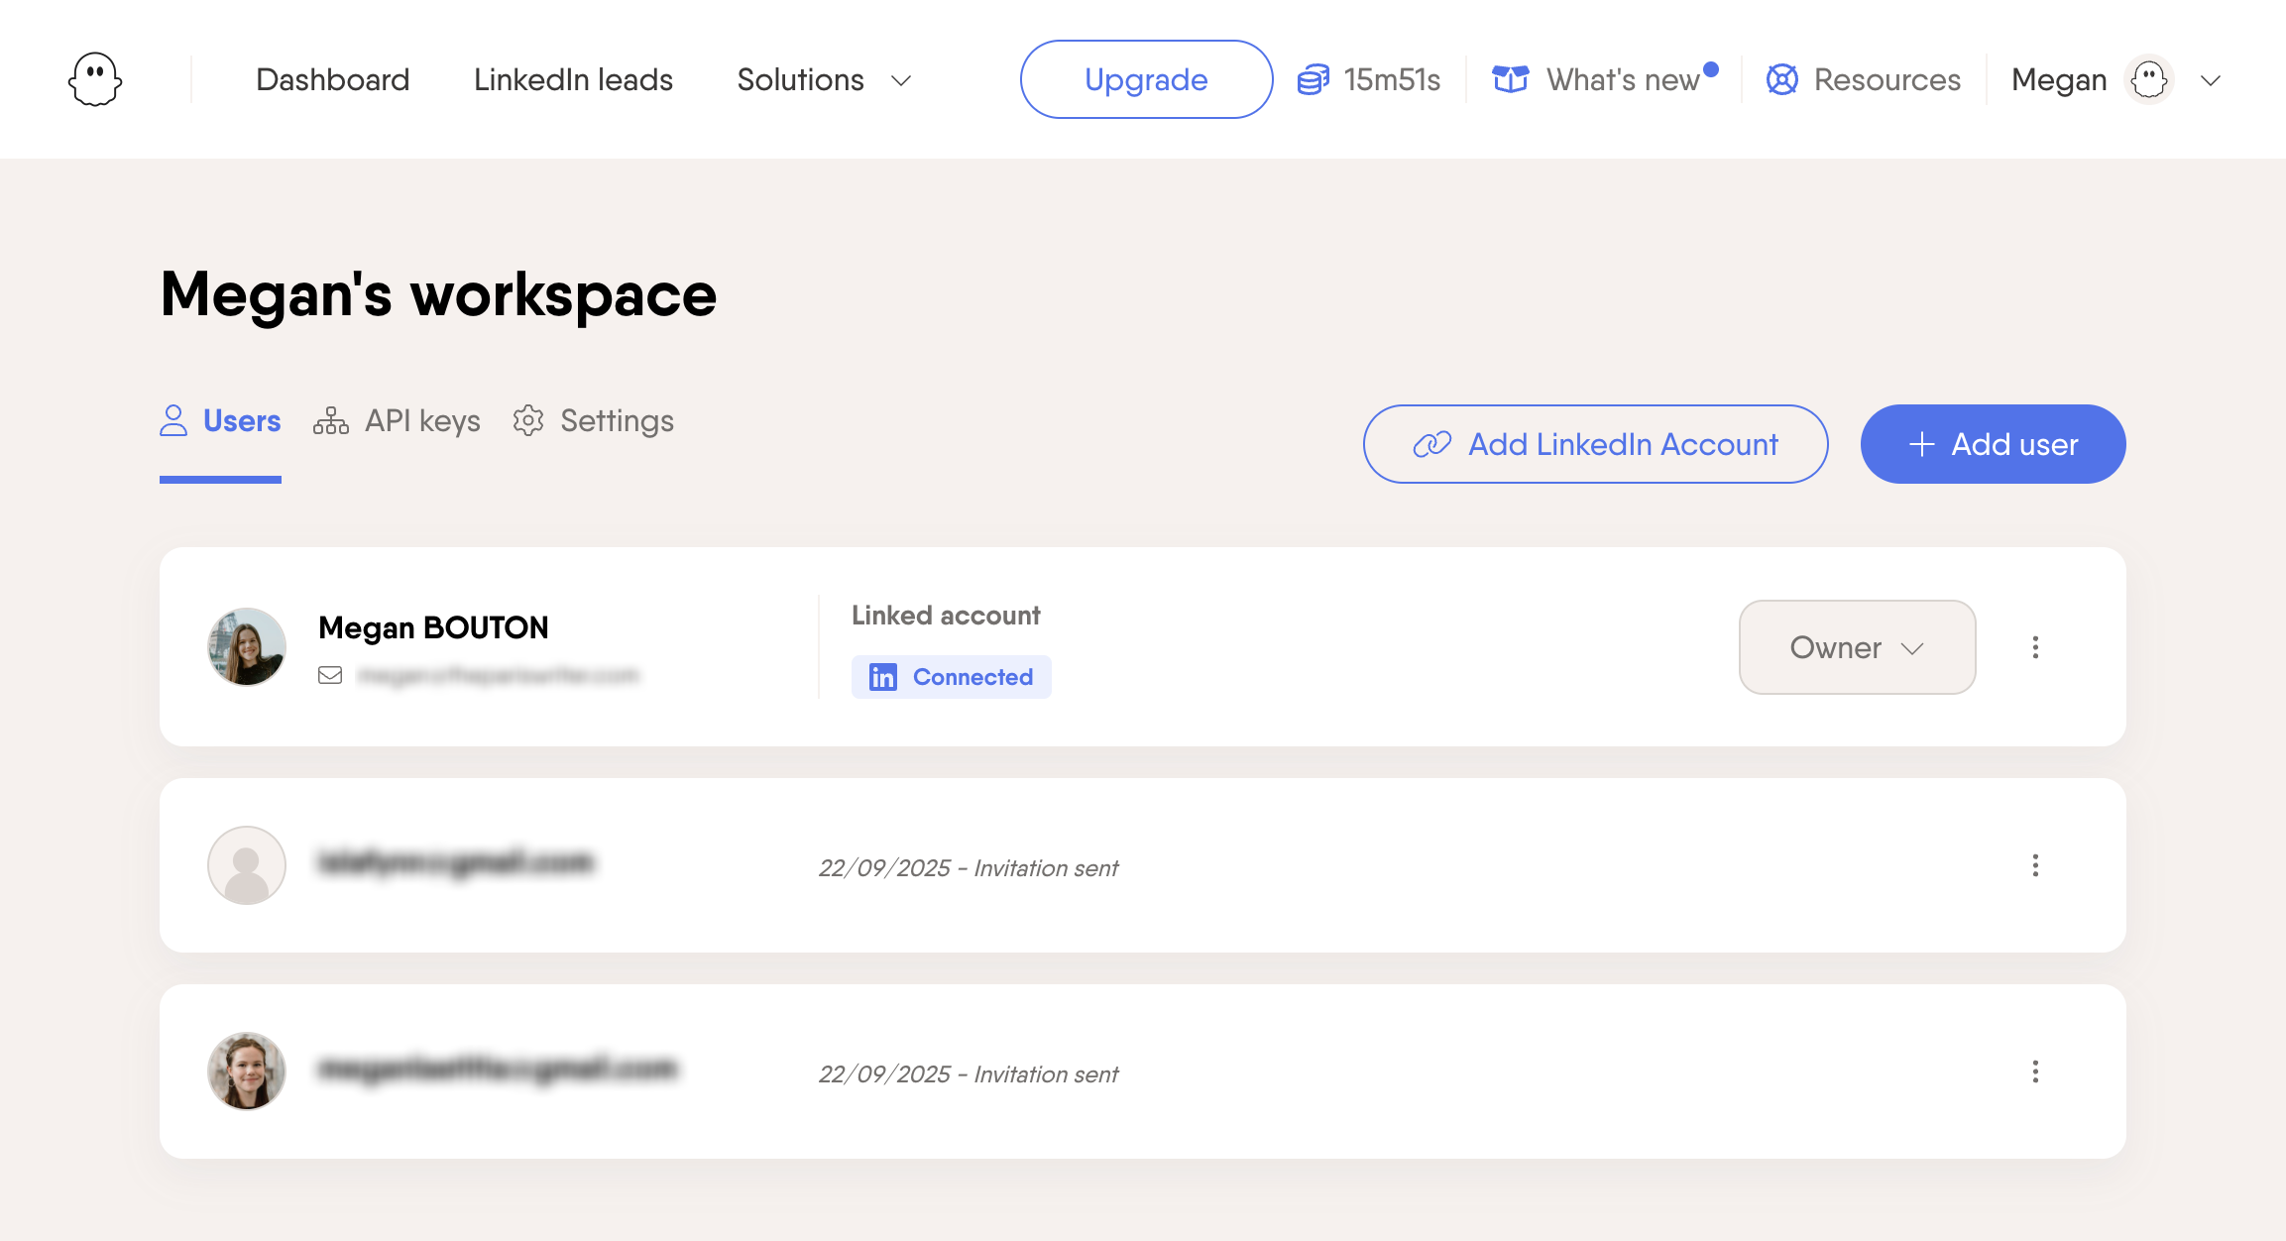The image size is (2286, 1241).
Task: Open LinkedIn leads page
Action: click(573, 79)
